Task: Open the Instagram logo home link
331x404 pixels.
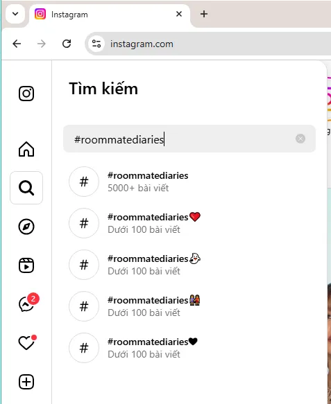Action: pos(26,94)
